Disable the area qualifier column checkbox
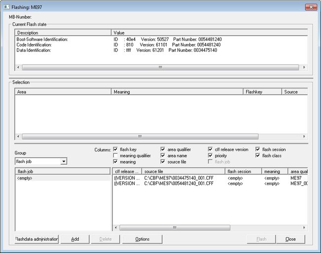The image size is (321, 253). [x=163, y=149]
